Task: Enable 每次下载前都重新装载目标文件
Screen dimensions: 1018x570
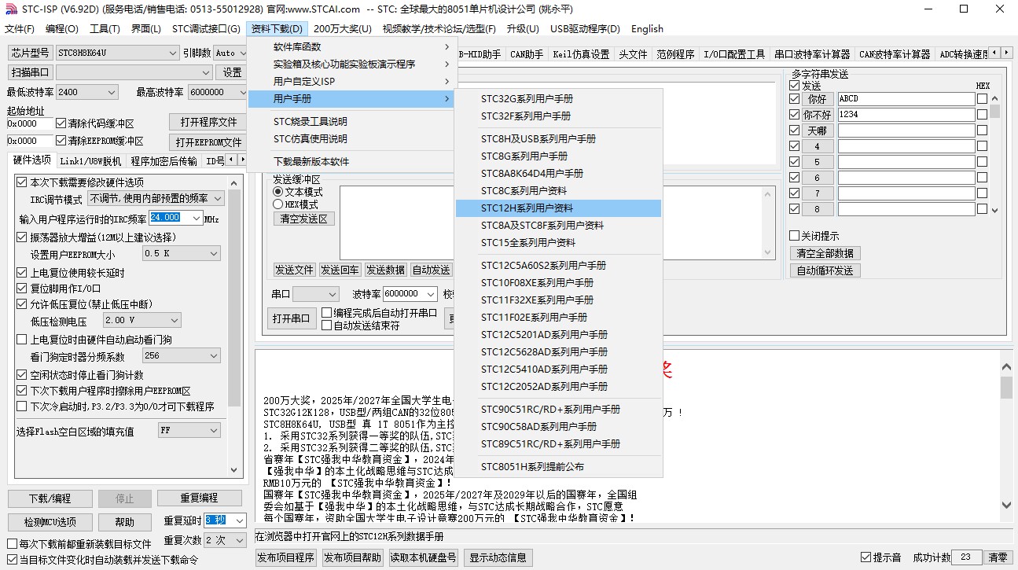Action: pos(12,544)
